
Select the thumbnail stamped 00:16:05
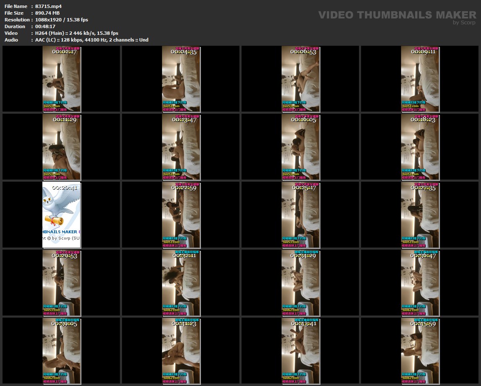tap(300, 147)
